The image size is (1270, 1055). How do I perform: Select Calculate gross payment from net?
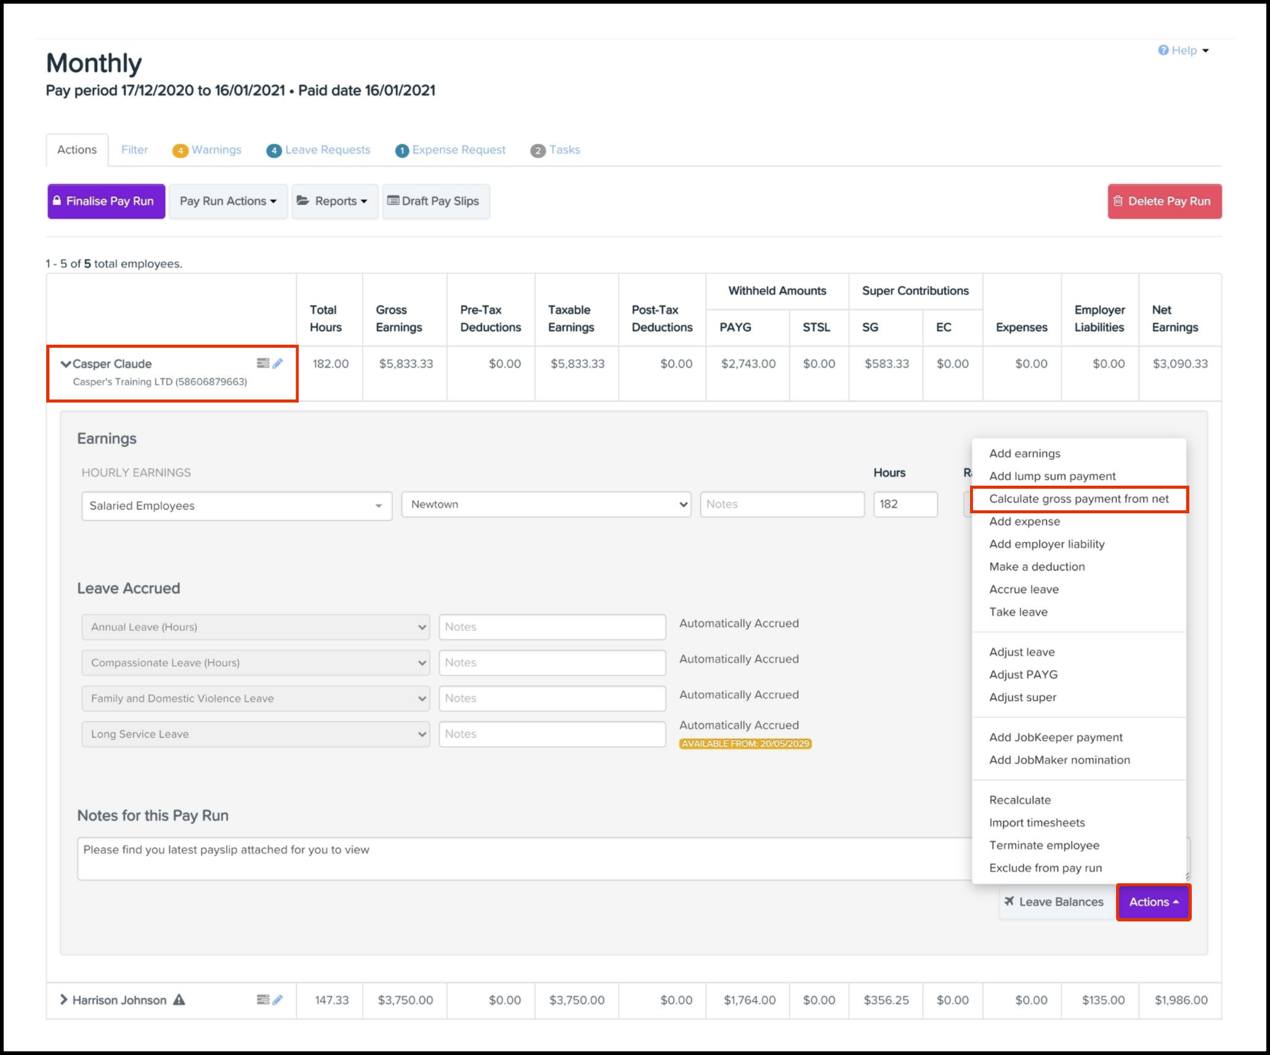pos(1078,499)
